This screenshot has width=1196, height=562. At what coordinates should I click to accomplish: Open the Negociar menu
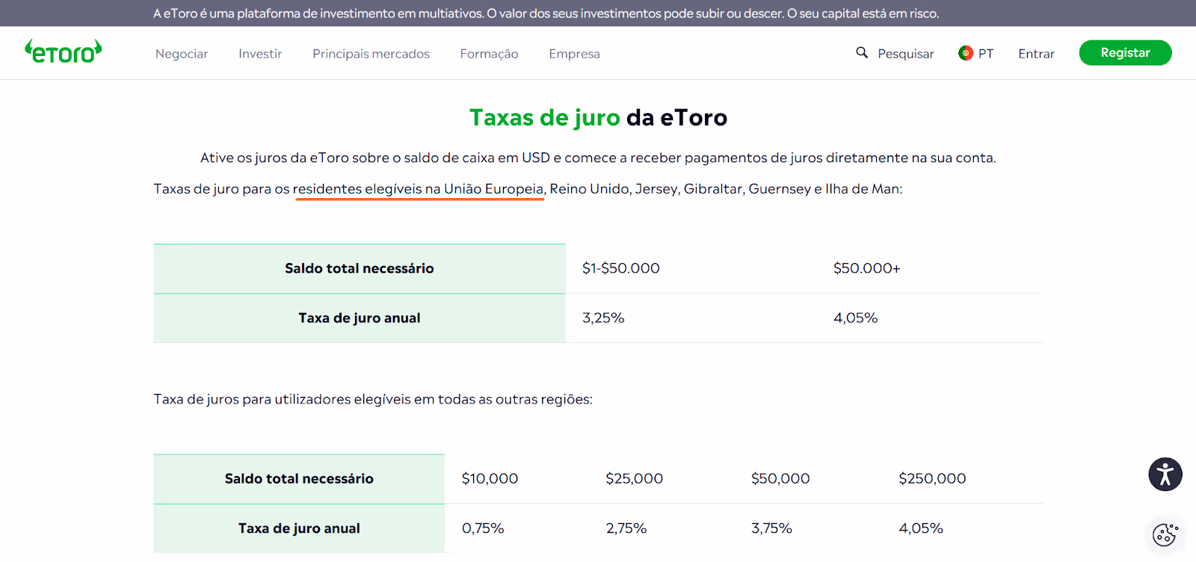coord(182,54)
